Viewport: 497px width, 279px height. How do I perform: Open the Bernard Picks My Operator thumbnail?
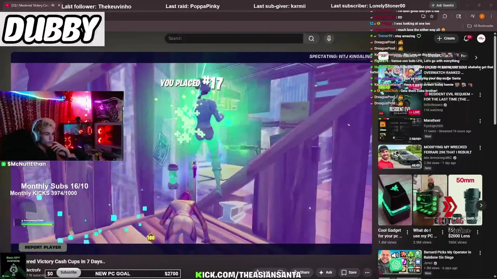click(400, 262)
